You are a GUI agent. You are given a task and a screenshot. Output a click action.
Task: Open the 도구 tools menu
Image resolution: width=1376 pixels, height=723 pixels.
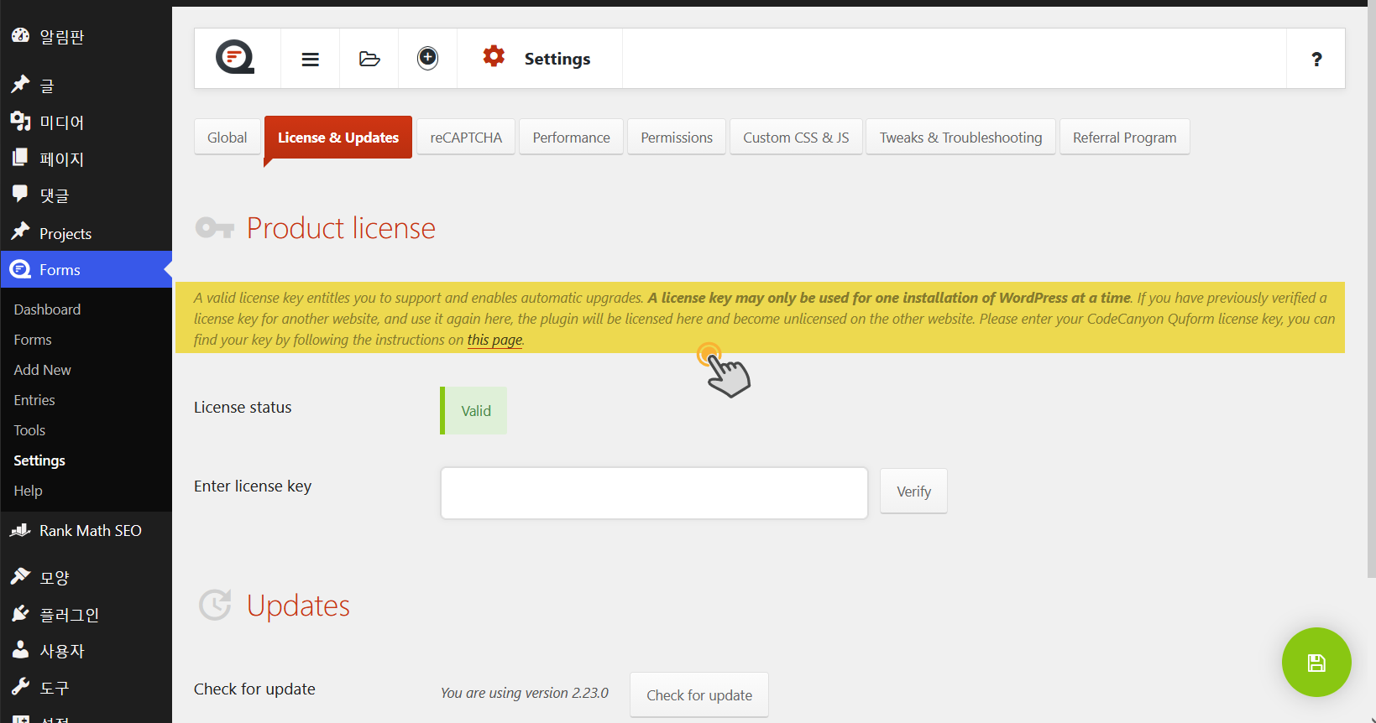click(x=86, y=688)
